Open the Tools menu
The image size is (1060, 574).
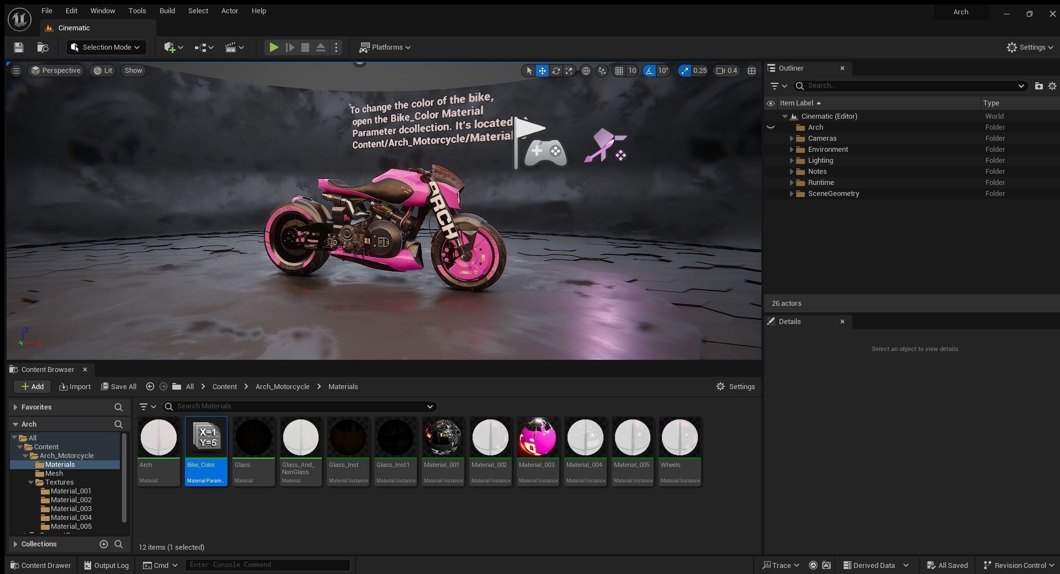137,10
